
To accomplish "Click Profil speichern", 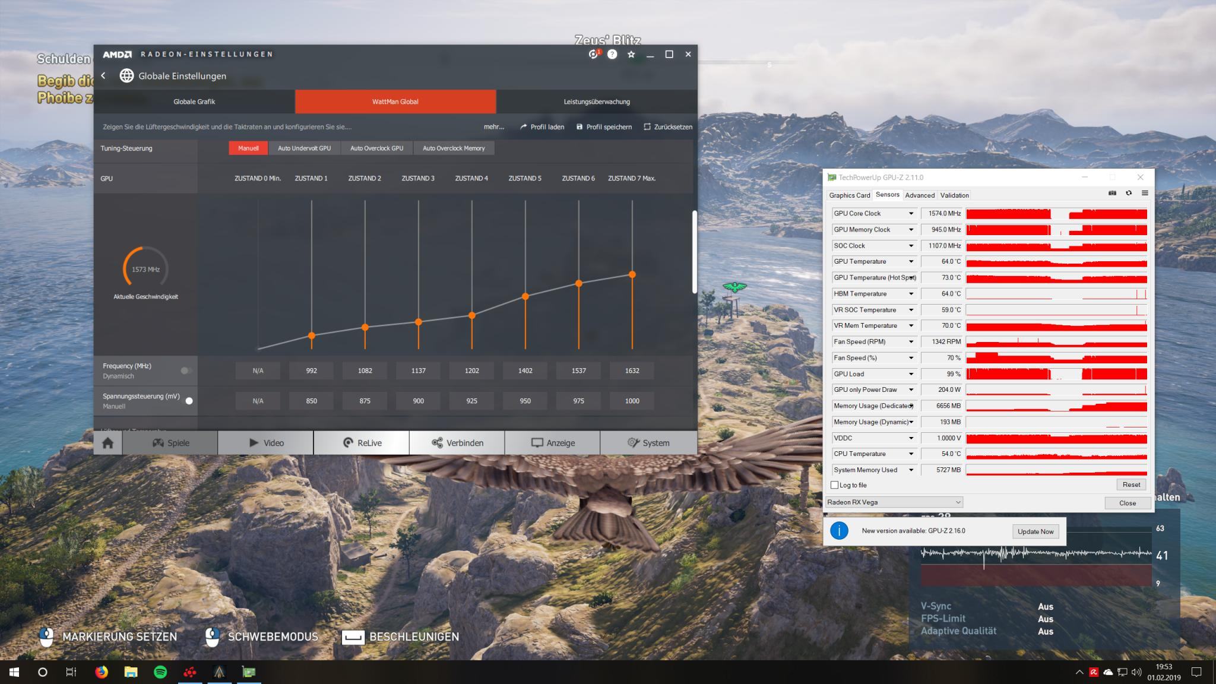I will coord(604,127).
